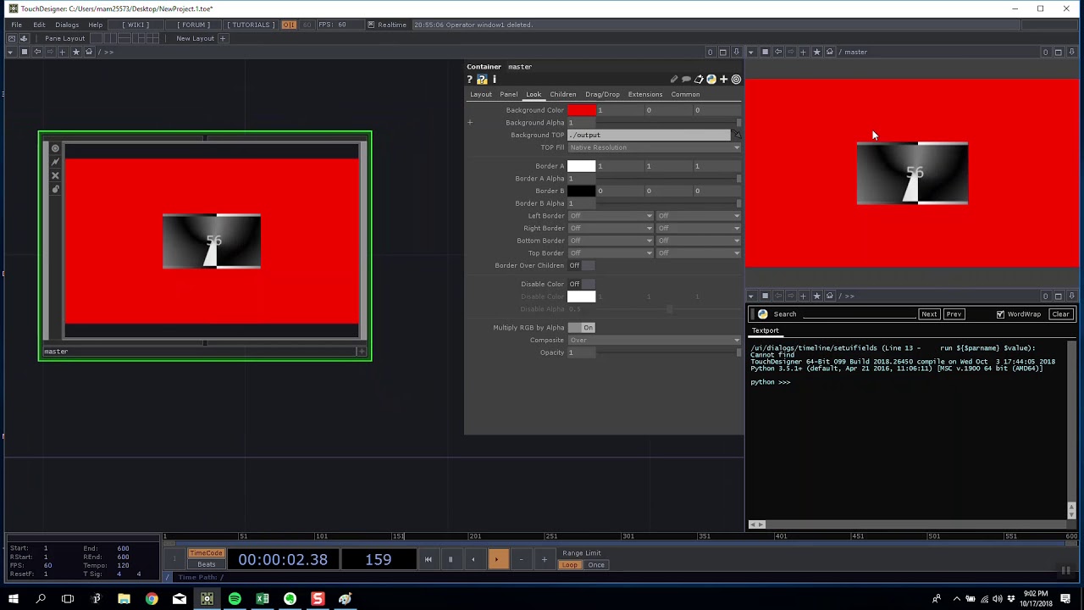The width and height of the screenshot is (1084, 610).
Task: Enable WordWrap in the Textport search bar
Action: coord(1000,314)
